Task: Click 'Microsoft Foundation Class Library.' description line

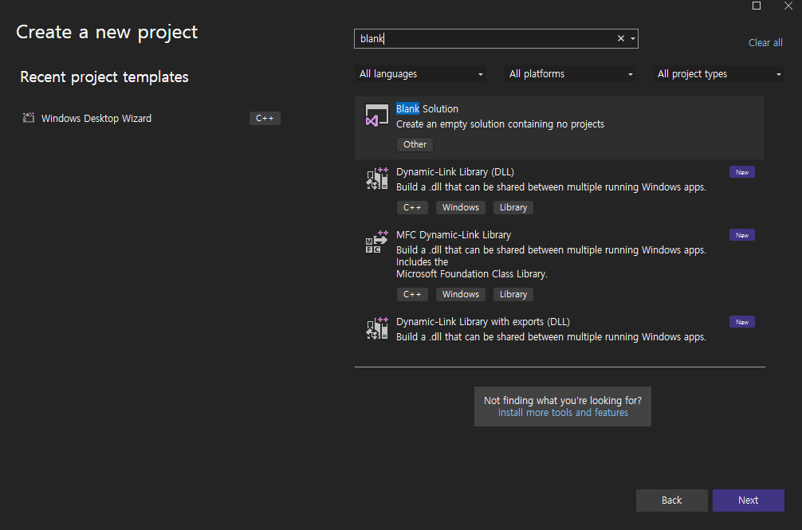Action: pyautogui.click(x=472, y=274)
